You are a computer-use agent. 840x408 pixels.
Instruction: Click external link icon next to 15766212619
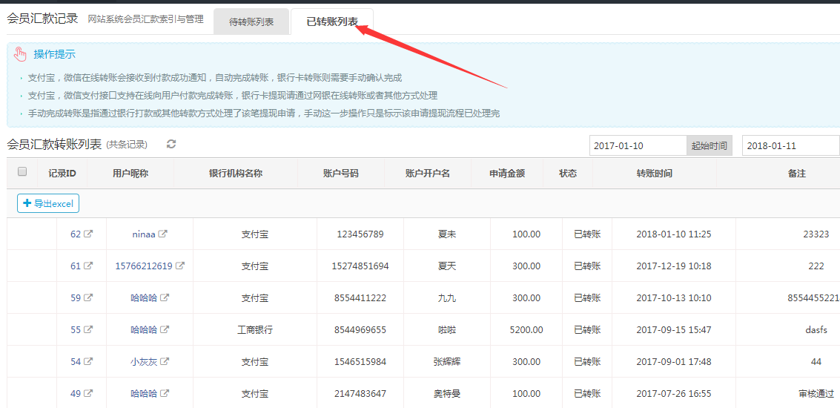(179, 266)
